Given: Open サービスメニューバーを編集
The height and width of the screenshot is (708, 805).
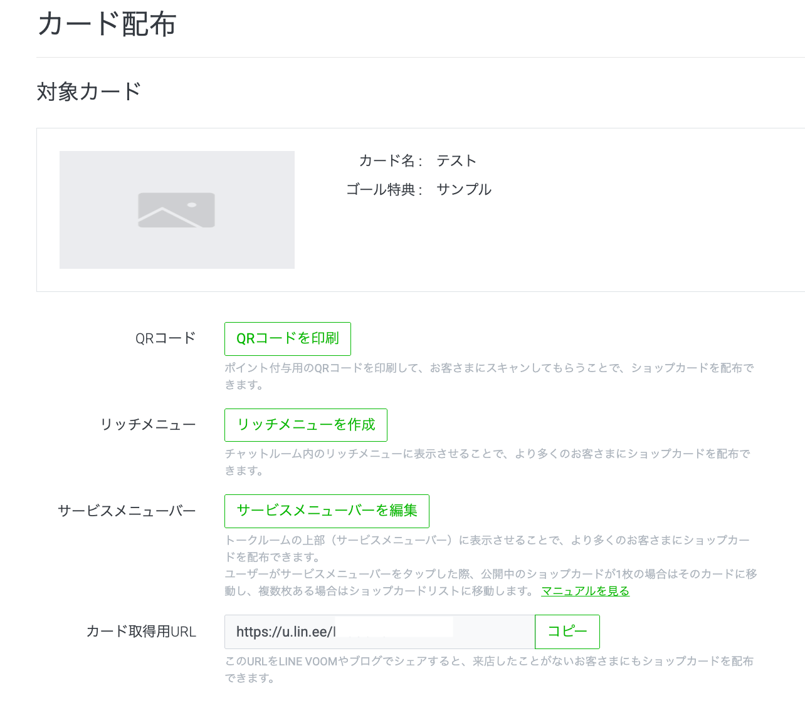Looking at the screenshot, I should point(327,511).
